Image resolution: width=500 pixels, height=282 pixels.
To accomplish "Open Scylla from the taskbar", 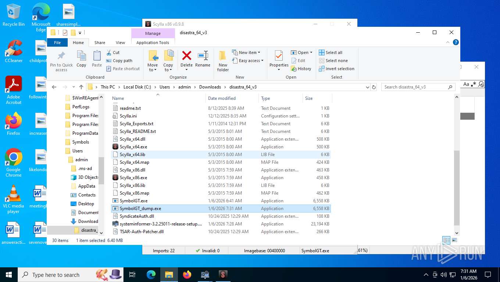I will [223, 274].
